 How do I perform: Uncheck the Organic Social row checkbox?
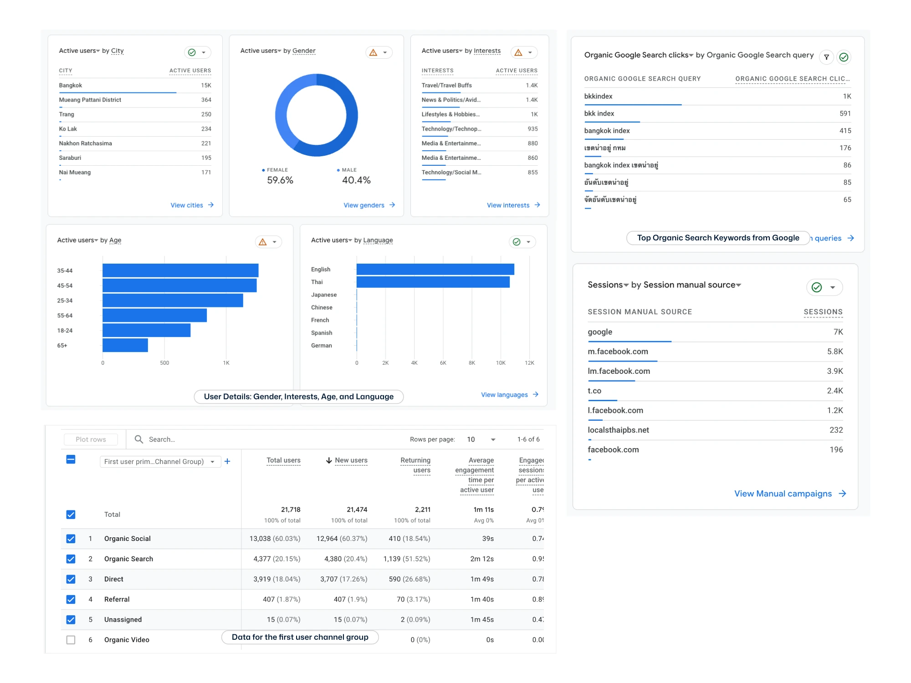tap(71, 539)
